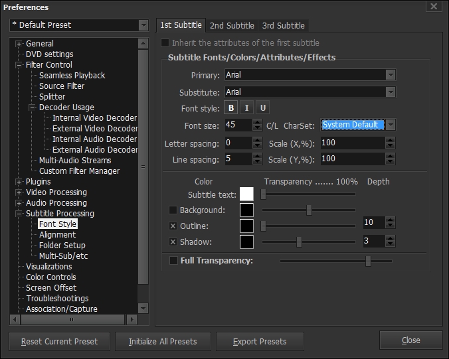Open the Default Preset dropdown
This screenshot has width=449, height=359.
tap(143, 25)
